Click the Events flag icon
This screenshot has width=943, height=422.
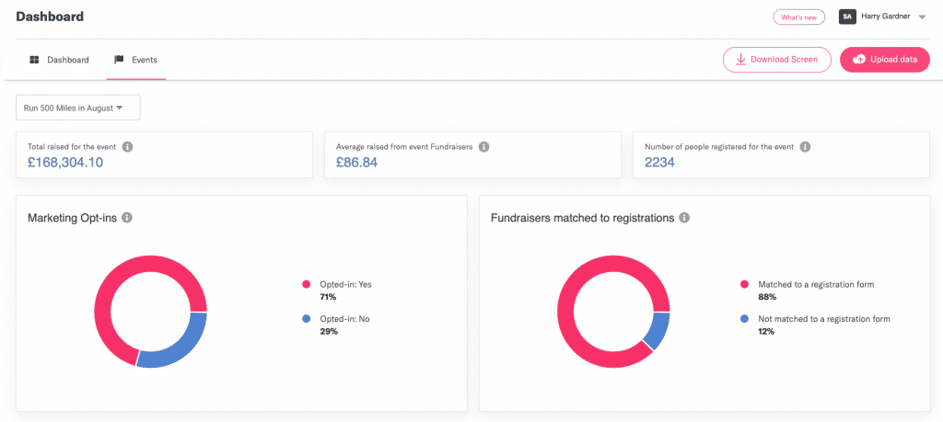119,60
